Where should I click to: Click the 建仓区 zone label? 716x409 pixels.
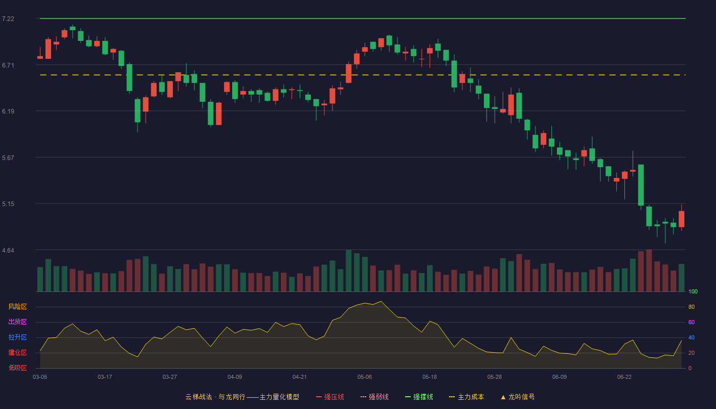(17, 353)
